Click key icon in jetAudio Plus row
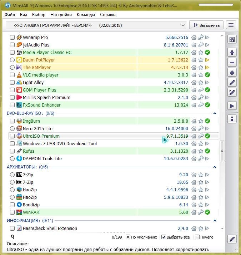 pyautogui.click(x=201, y=45)
